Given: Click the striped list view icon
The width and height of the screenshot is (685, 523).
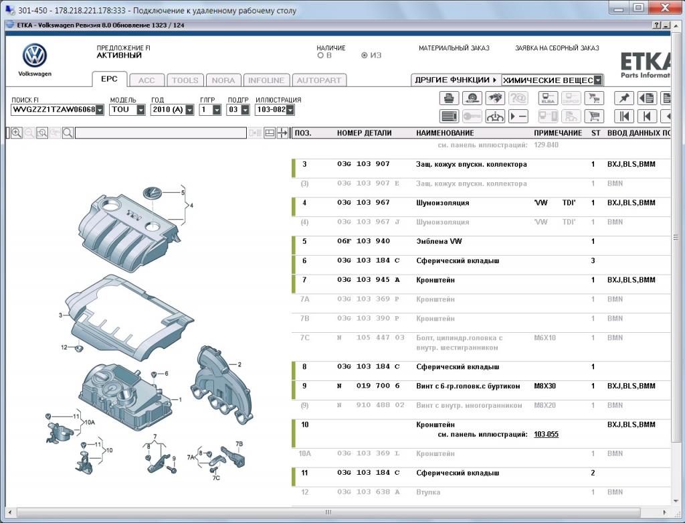Looking at the screenshot, I should pos(449,117).
